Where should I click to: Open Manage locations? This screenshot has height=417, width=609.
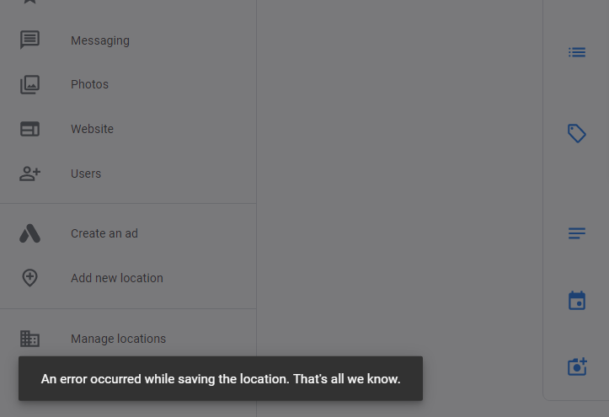tap(128, 339)
